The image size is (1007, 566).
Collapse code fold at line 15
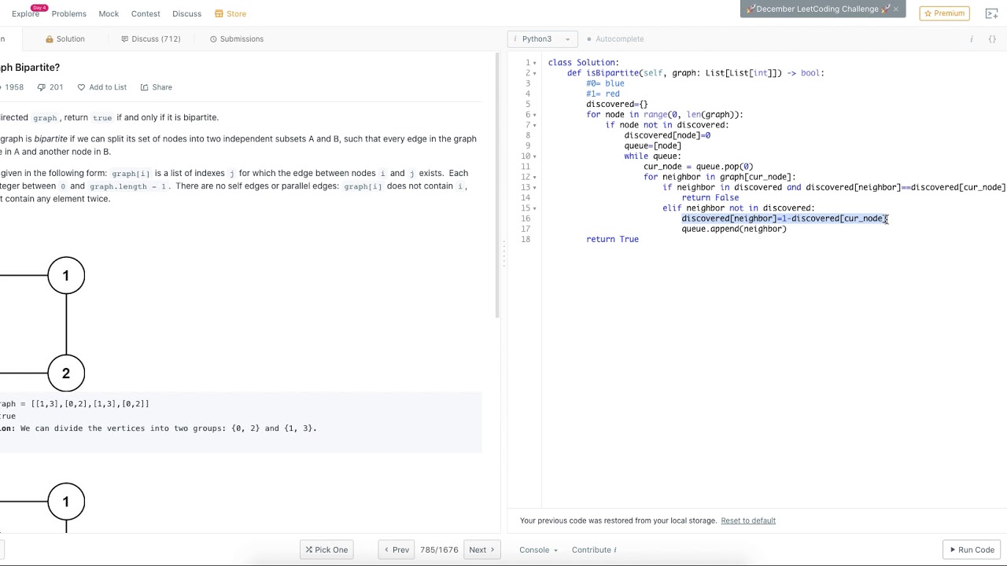(535, 208)
